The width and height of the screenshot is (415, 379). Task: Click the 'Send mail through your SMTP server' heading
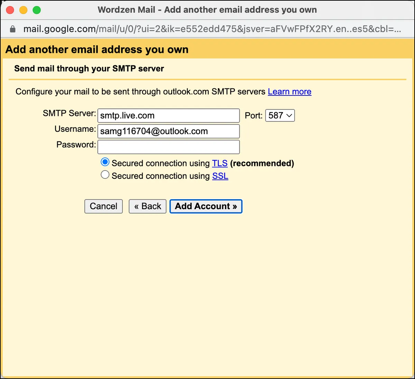click(89, 68)
